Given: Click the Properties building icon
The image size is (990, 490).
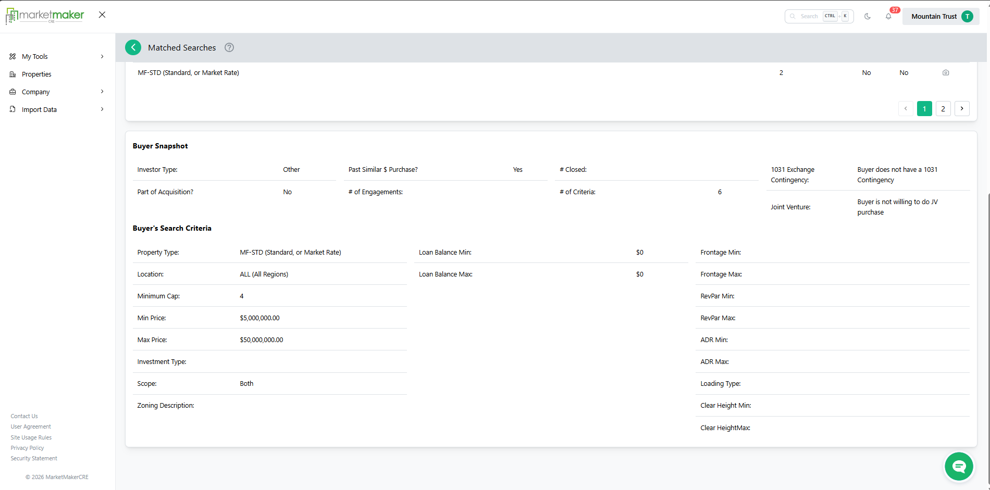Looking at the screenshot, I should 13,74.
